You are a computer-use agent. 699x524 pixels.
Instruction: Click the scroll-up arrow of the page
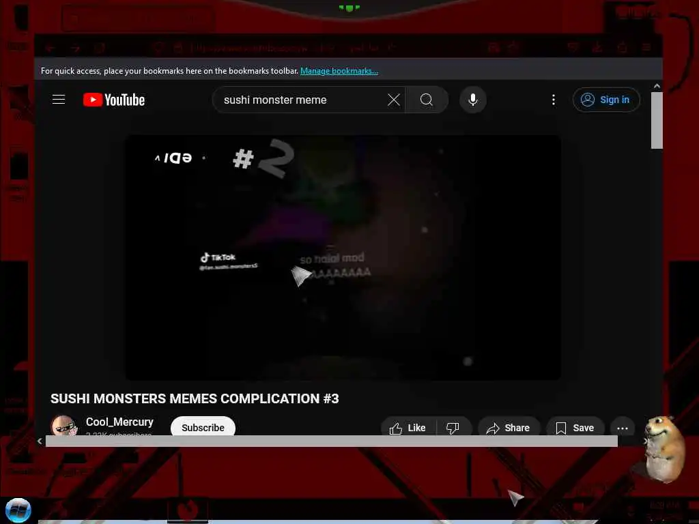[x=657, y=85]
